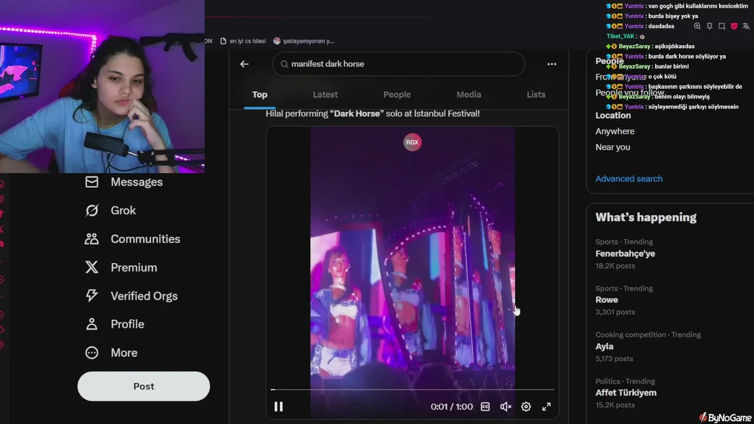Select the Near you location filter
Viewport: 754px width, 424px height.
(x=613, y=147)
